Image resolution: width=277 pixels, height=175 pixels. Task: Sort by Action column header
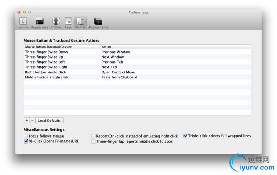176,47
